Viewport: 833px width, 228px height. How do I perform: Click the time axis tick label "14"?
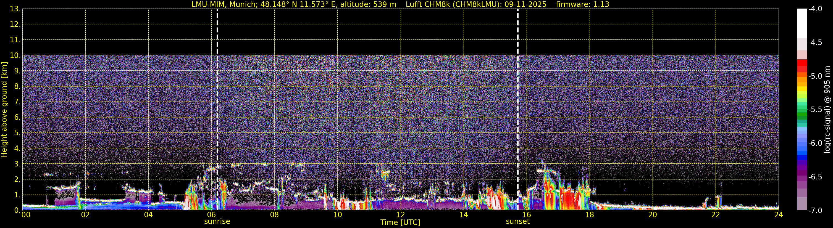pos(464,215)
